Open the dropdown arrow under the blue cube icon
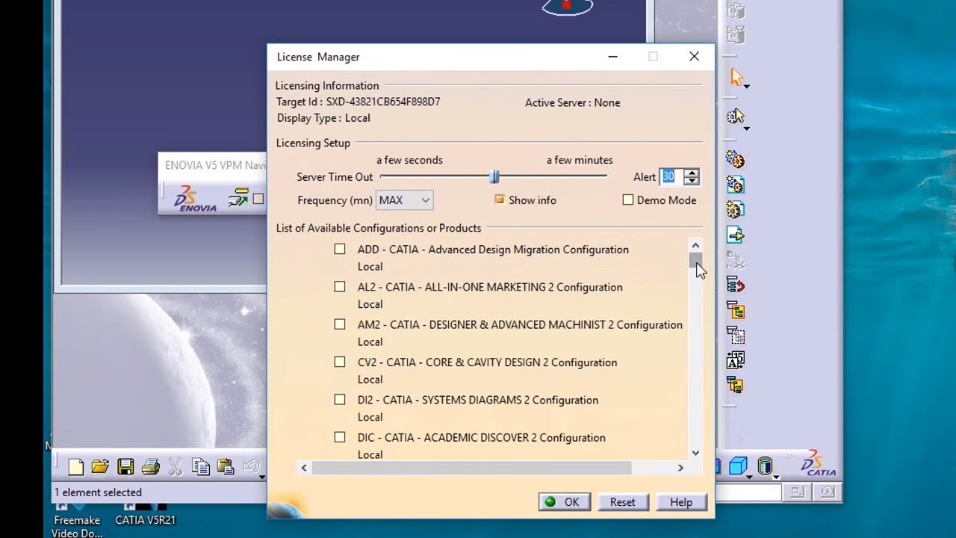This screenshot has height=538, width=956. coord(749,477)
